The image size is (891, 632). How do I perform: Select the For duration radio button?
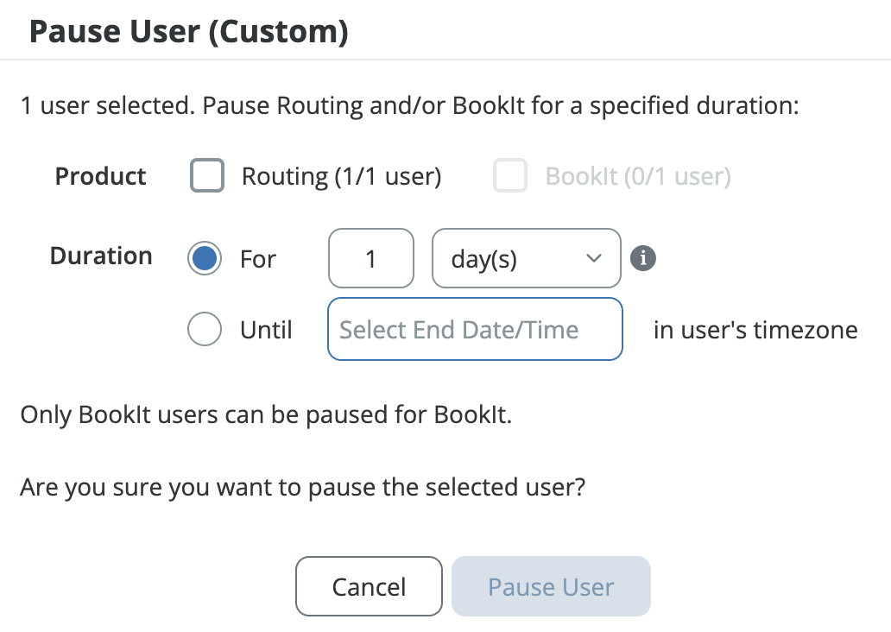click(205, 258)
